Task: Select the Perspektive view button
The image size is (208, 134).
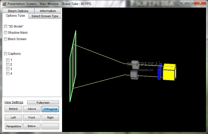Action: click(x=14, y=126)
